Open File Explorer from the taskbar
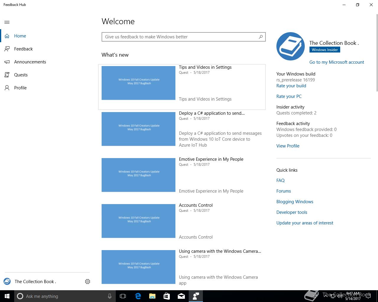378x302 pixels. (x=152, y=296)
